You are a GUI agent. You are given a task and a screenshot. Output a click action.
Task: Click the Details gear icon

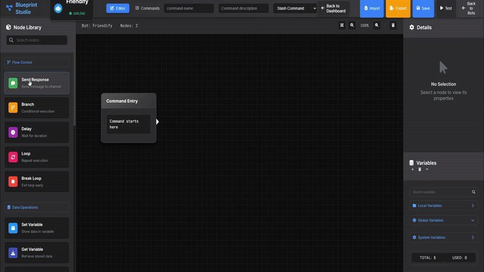tap(412, 27)
